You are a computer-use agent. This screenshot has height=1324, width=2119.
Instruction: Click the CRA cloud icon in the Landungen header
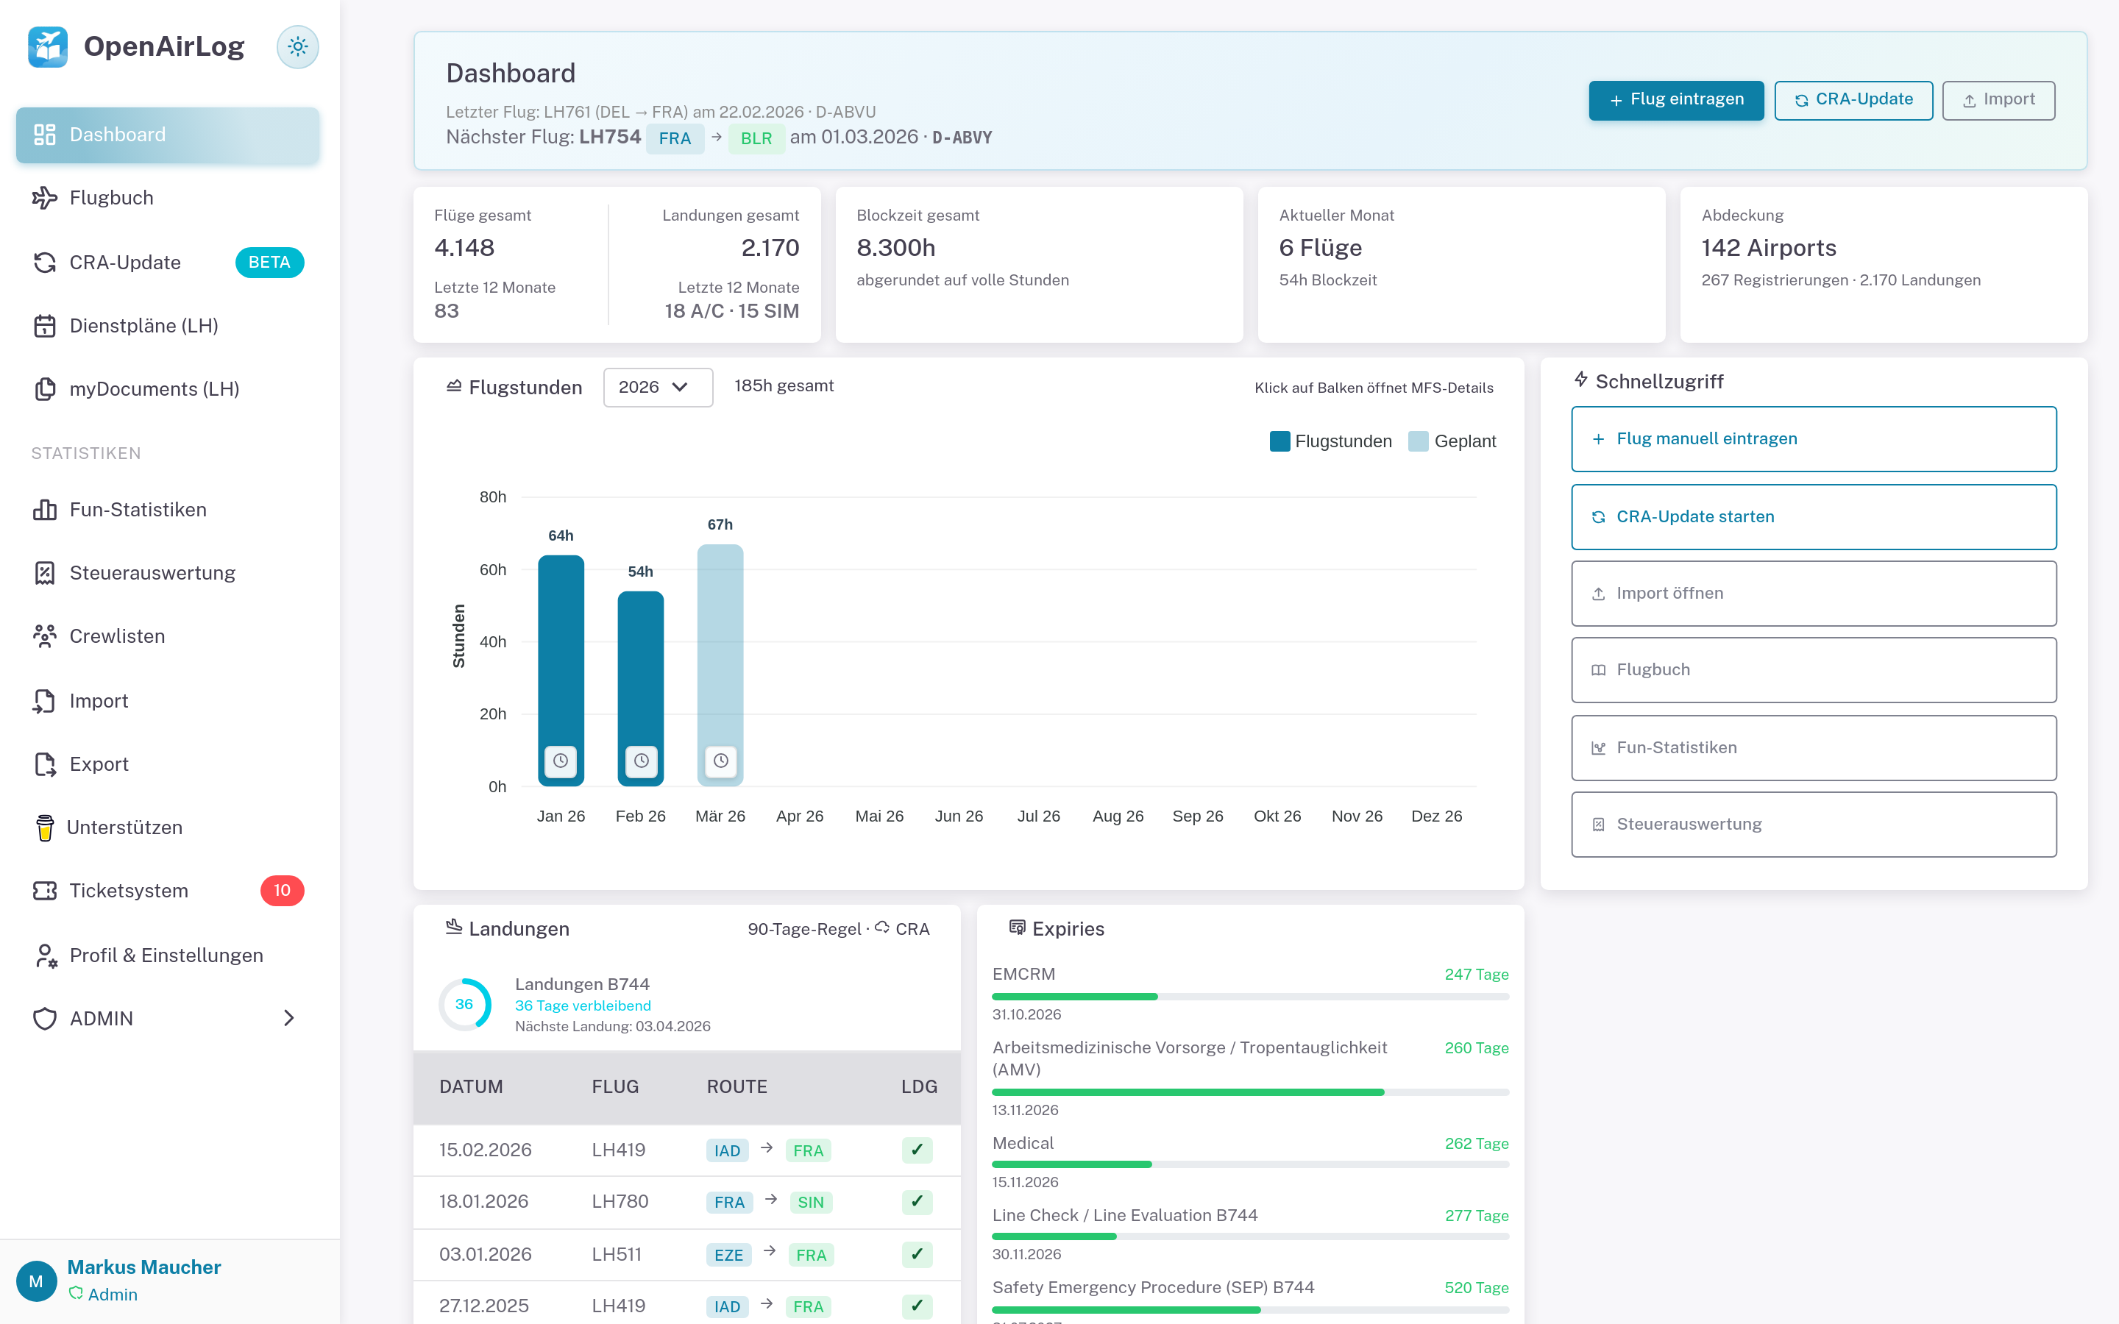point(883,928)
